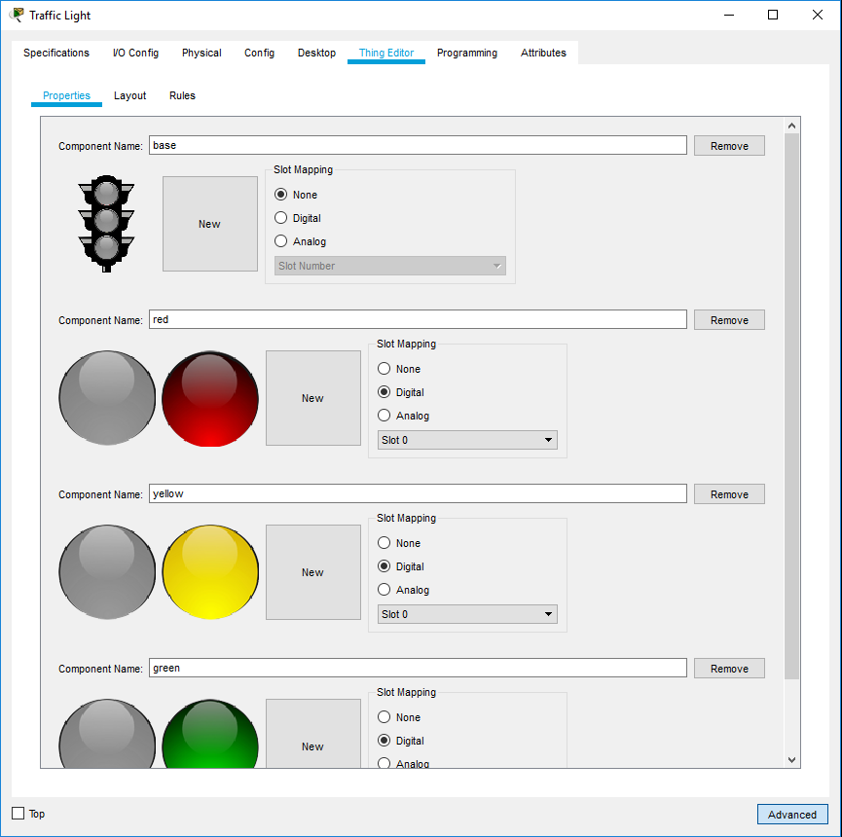Remove the green component

(x=729, y=669)
